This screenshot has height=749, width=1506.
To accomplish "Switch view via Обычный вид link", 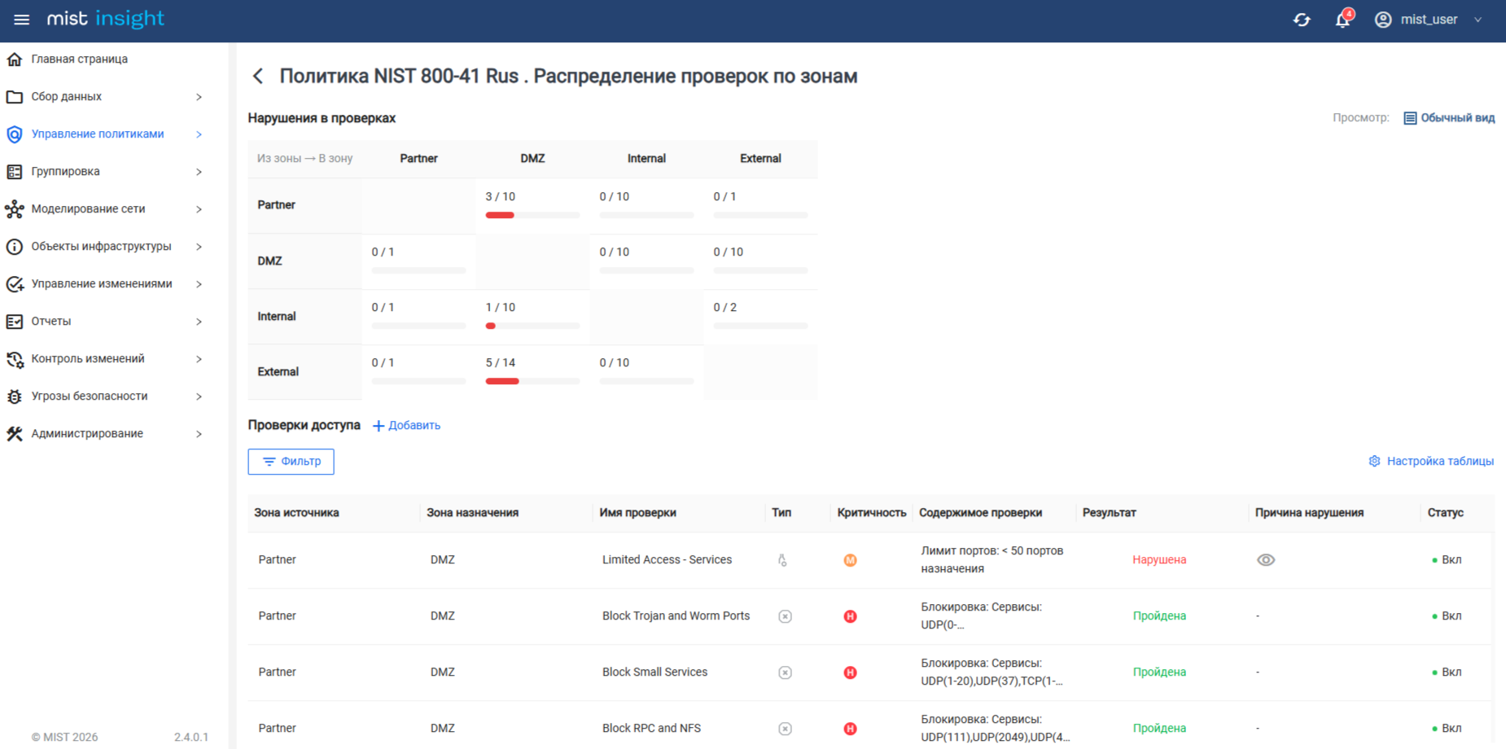I will click(1457, 118).
